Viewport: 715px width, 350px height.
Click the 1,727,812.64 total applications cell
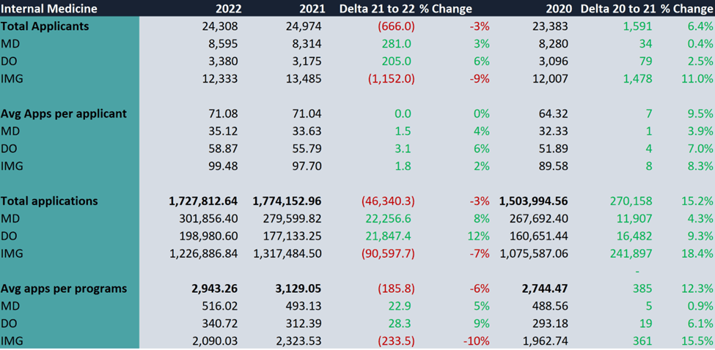click(197, 201)
